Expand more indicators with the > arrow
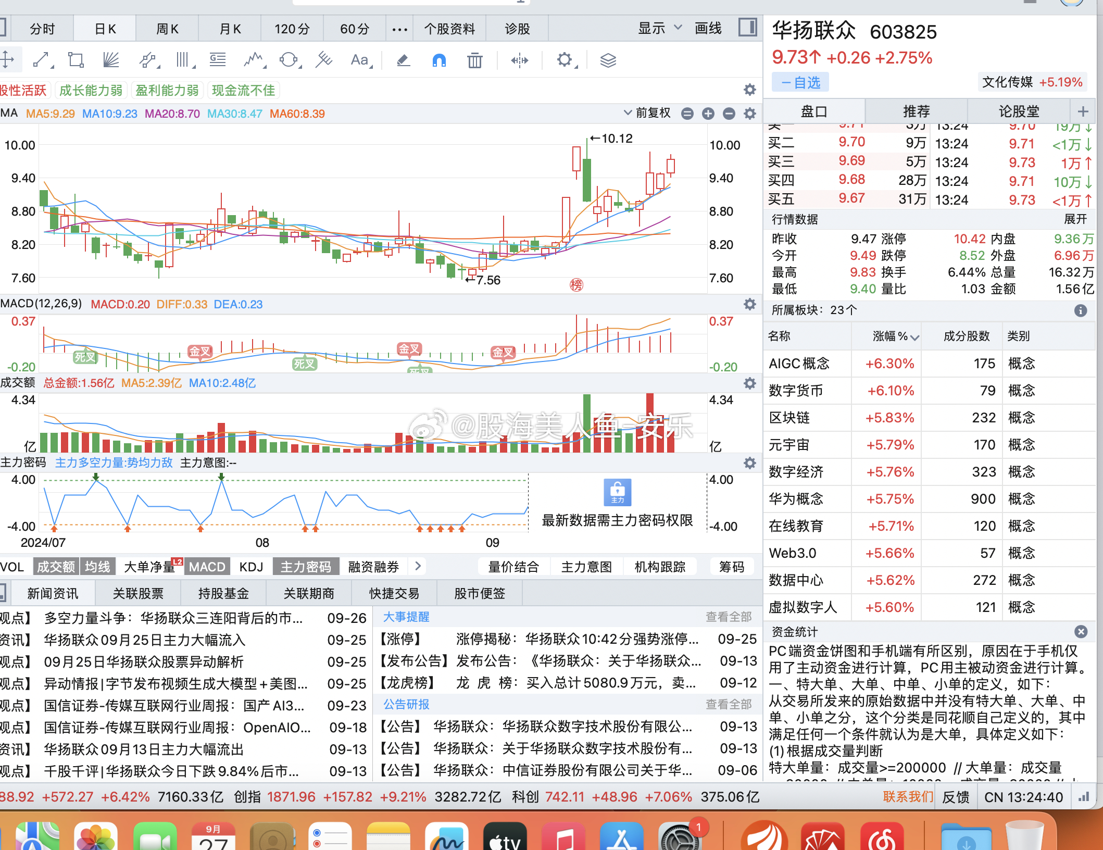Screen dimensions: 1103x850 point(418,566)
